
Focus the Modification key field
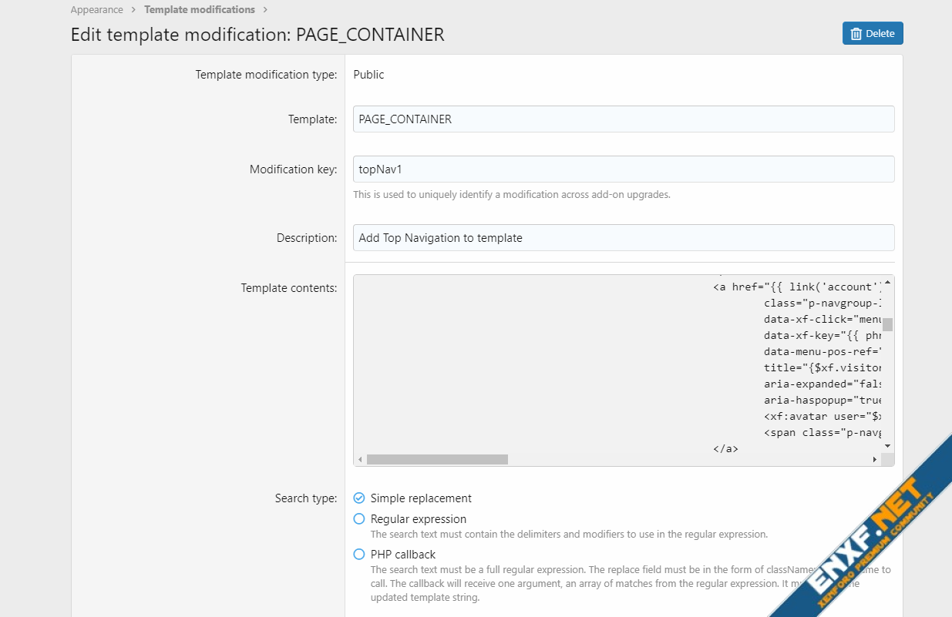(x=624, y=169)
